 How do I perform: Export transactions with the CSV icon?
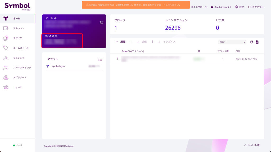257,42
